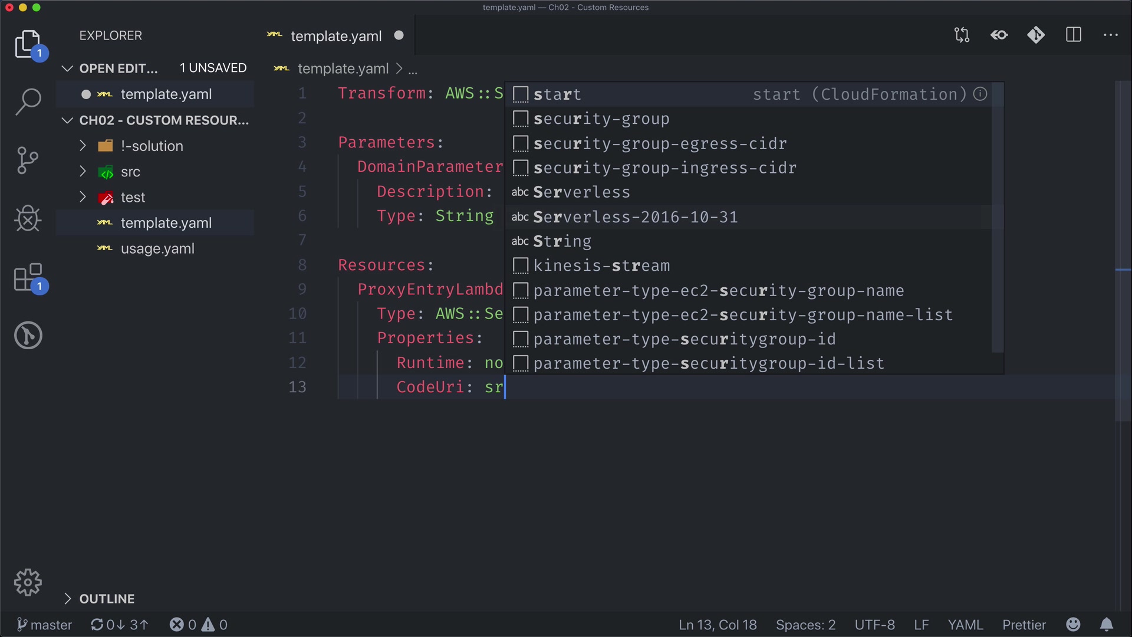
Task: Open usage.yaml in the explorer
Action: click(x=157, y=249)
